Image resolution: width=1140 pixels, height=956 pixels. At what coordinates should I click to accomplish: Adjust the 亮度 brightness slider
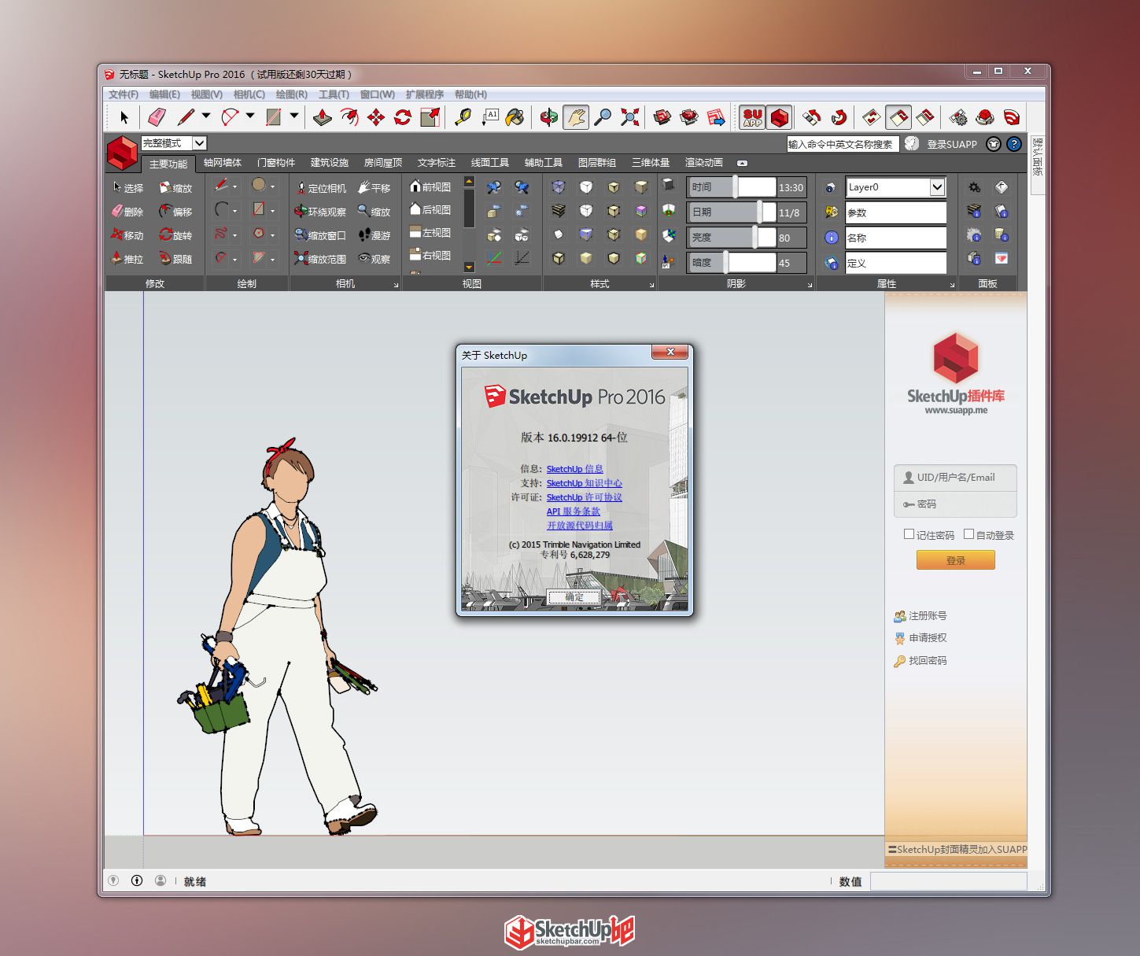(754, 238)
